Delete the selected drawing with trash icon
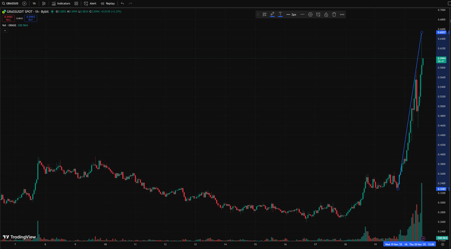451x249 pixels. click(x=334, y=15)
